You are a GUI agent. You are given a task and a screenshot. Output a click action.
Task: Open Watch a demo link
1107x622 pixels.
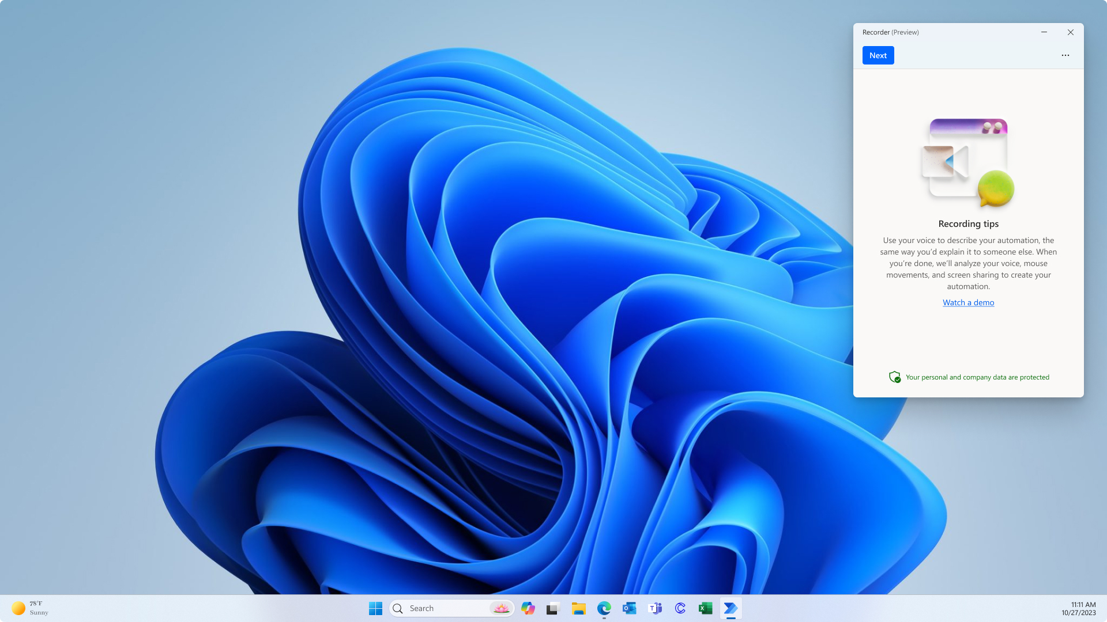click(x=969, y=302)
